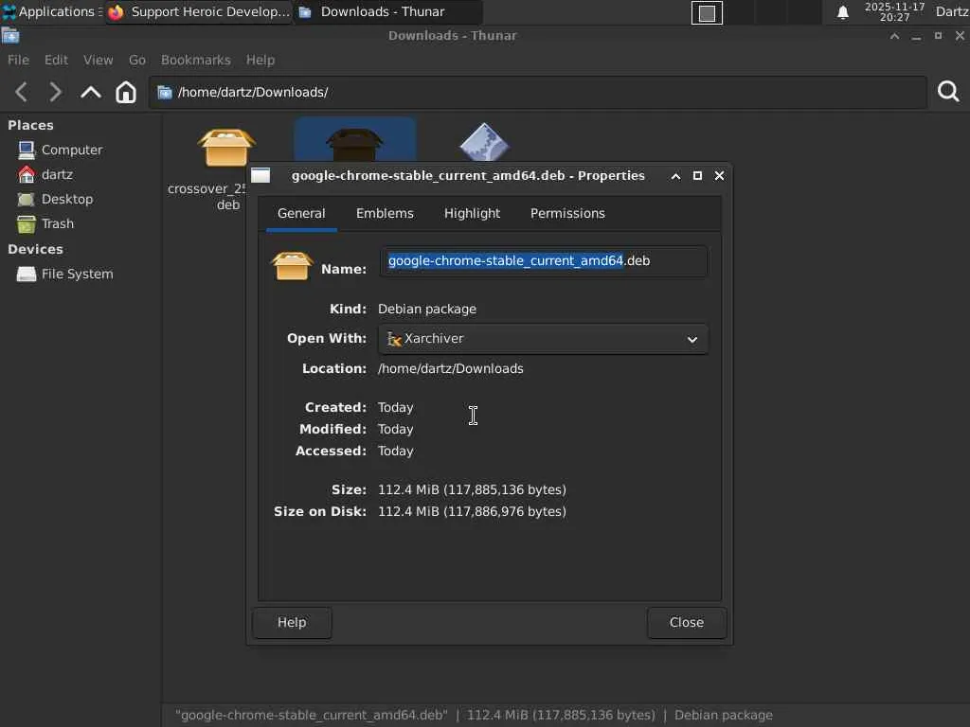Screen dimensions: 970x727
Task: Go forward with the toolbar's right arrow
Action: click(x=55, y=92)
